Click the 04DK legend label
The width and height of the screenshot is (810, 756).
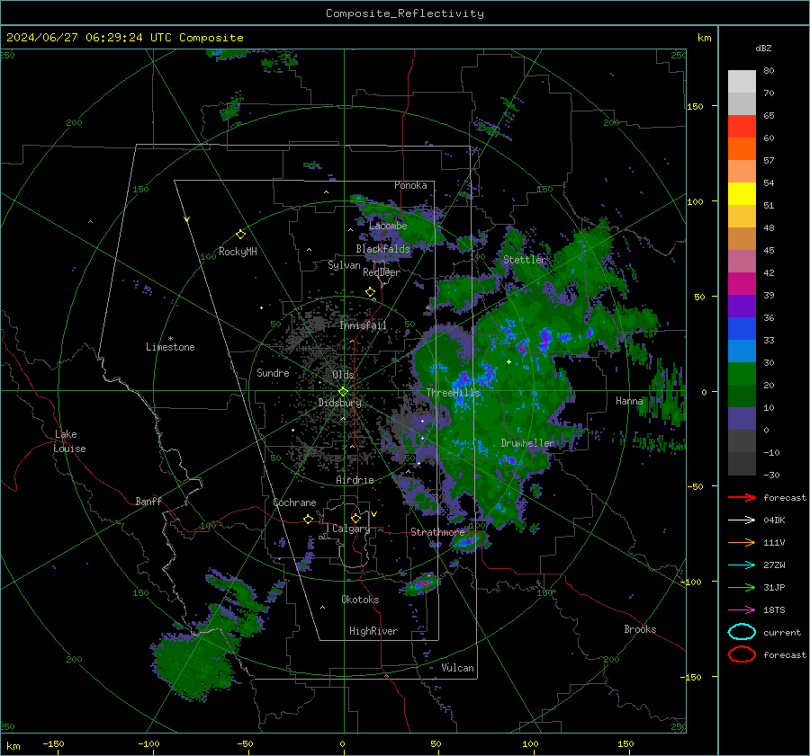(x=774, y=520)
